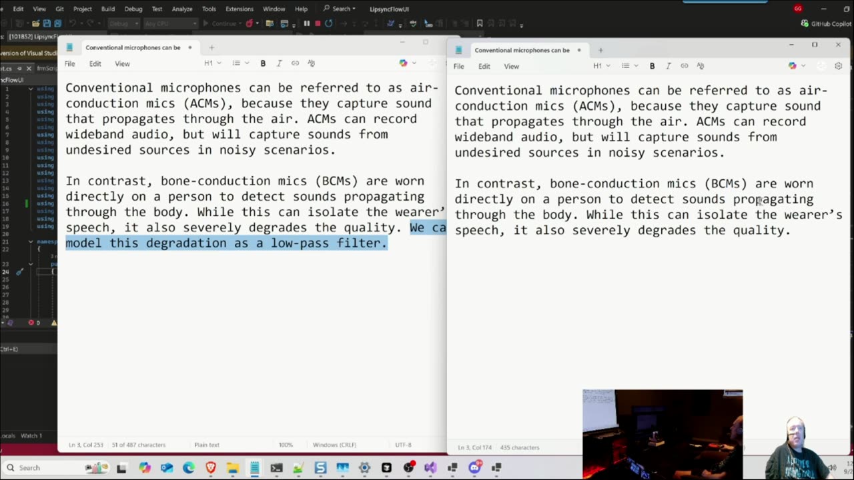Screen dimensions: 854x480
Task: Save file in Visual Studio toolbar
Action: tap(47, 23)
